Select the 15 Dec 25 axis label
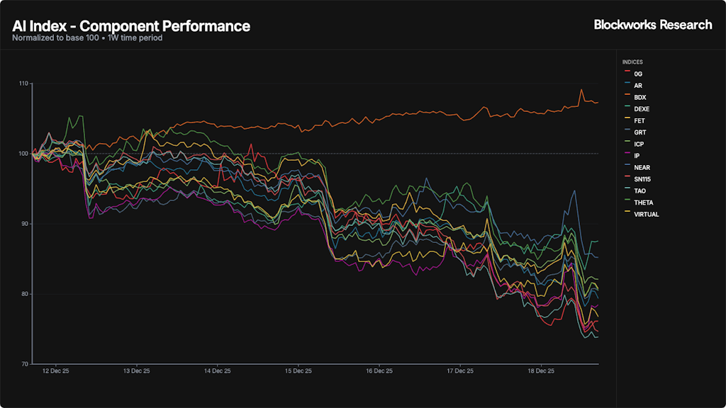This screenshot has height=408, width=726. tap(298, 370)
